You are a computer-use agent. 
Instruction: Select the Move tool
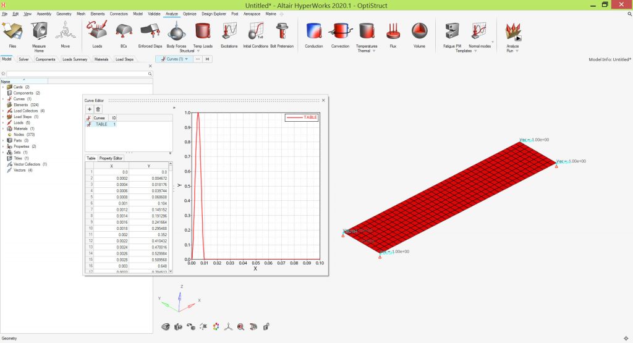pyautogui.click(x=66, y=32)
